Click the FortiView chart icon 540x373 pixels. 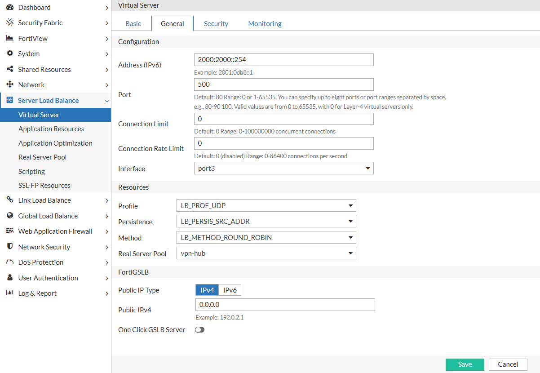coord(10,39)
